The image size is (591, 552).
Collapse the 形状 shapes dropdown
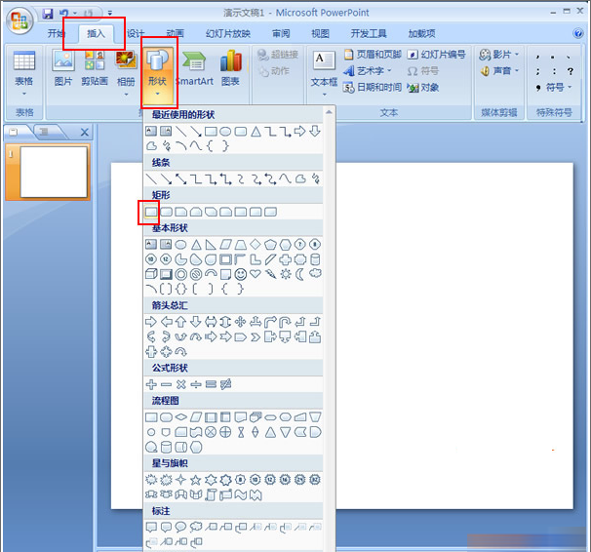tap(158, 73)
